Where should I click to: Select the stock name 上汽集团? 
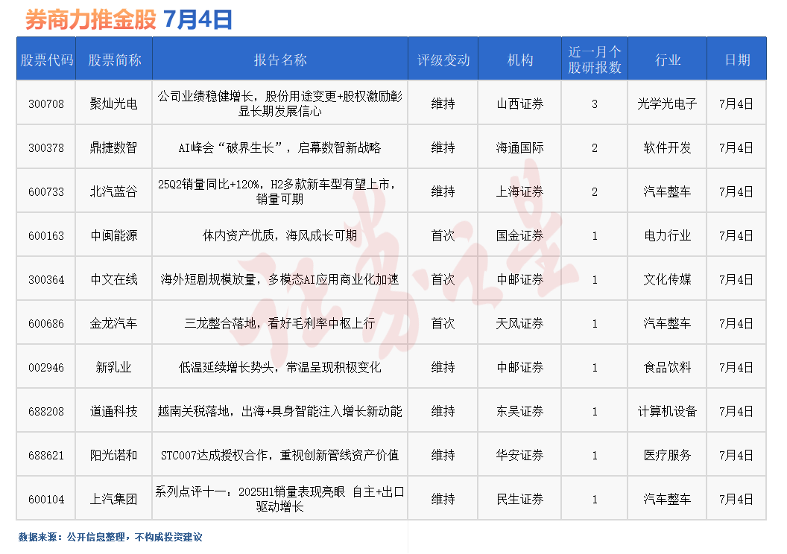pyautogui.click(x=114, y=500)
